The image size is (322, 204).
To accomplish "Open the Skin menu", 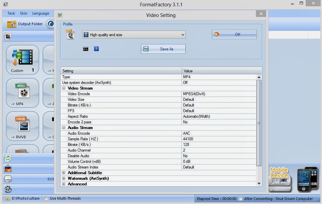I will pos(23,13).
